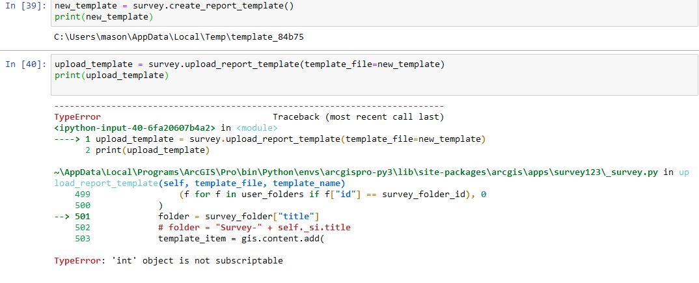Click the dashed separator line above the traceback
Image resolution: width=699 pixels, height=283 pixels.
click(249, 105)
